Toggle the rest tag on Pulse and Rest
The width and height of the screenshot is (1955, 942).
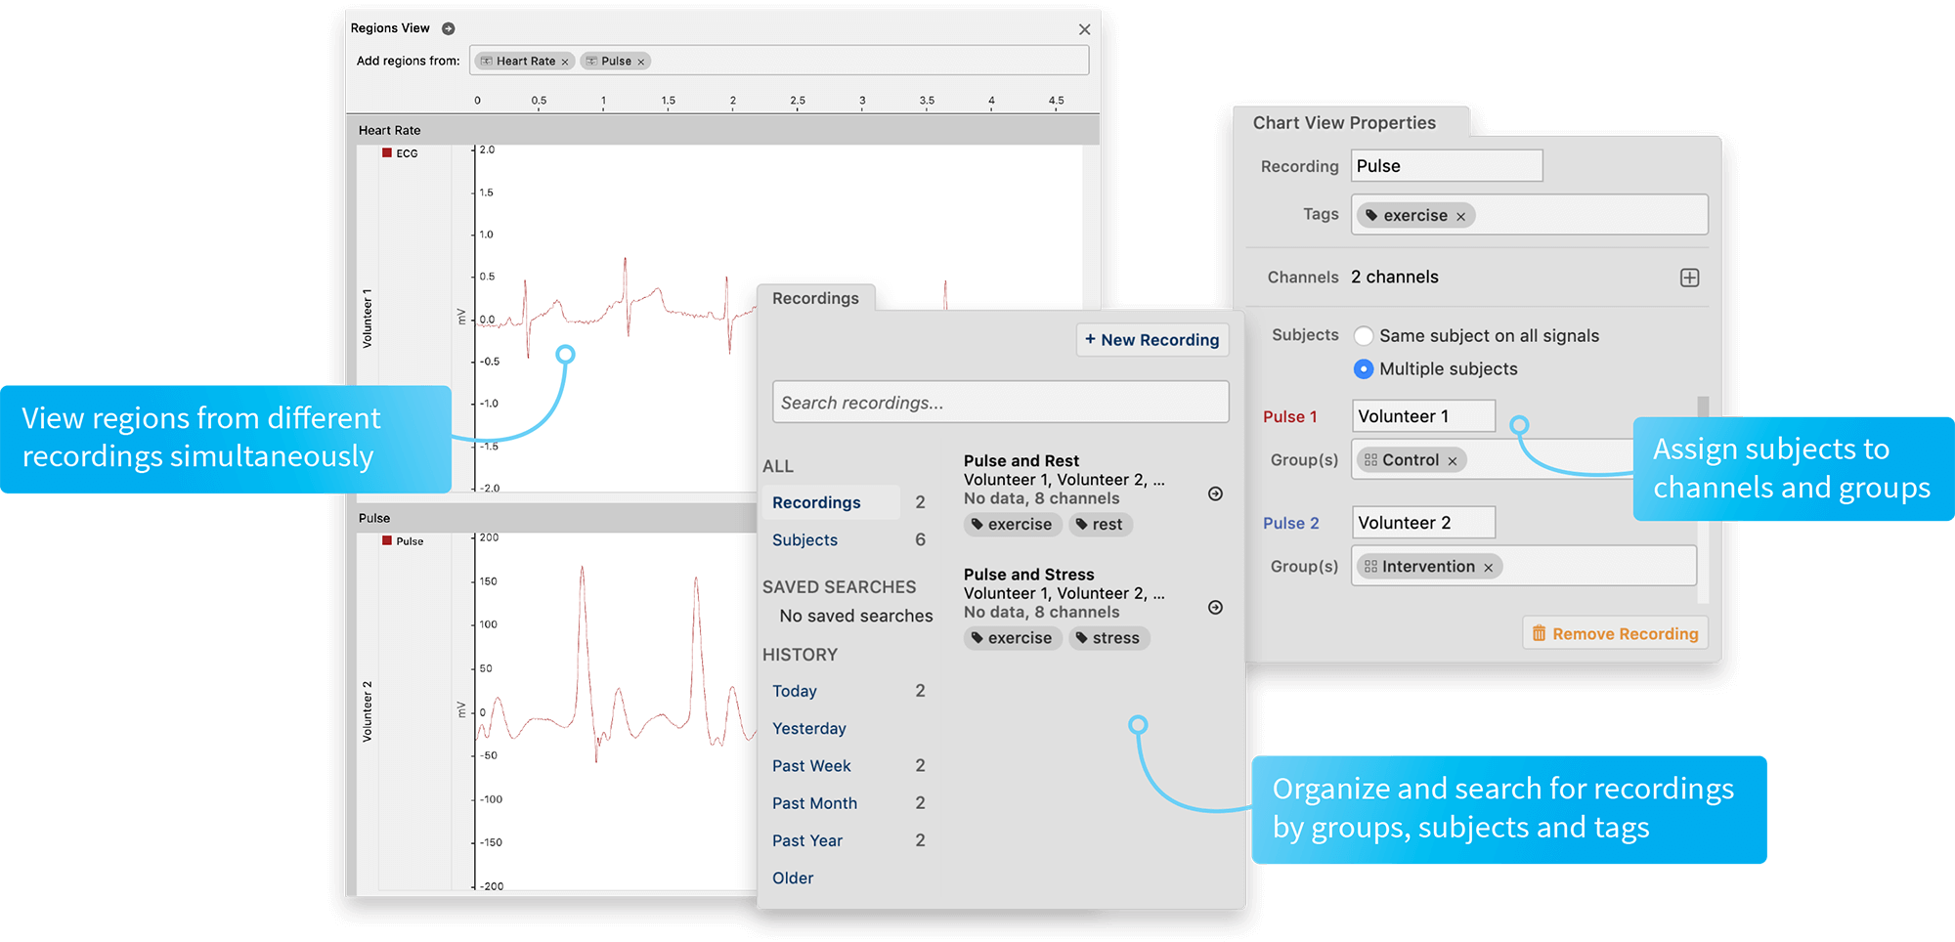1100,525
